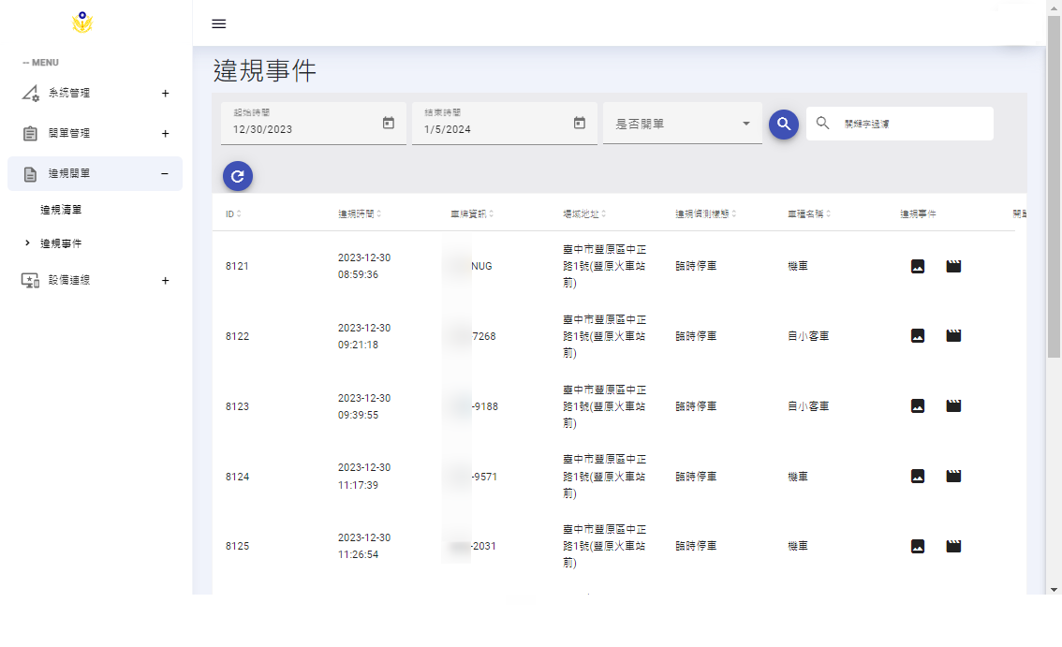Click the end date field 1/5/2024
This screenshot has width=1062, height=647.
coord(505,124)
